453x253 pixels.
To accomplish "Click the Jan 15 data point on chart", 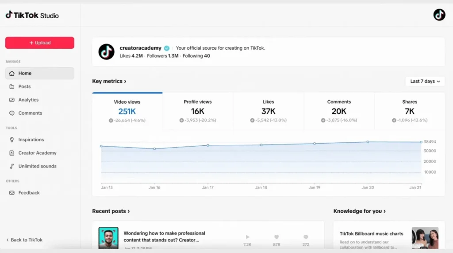I will pyautogui.click(x=101, y=146).
